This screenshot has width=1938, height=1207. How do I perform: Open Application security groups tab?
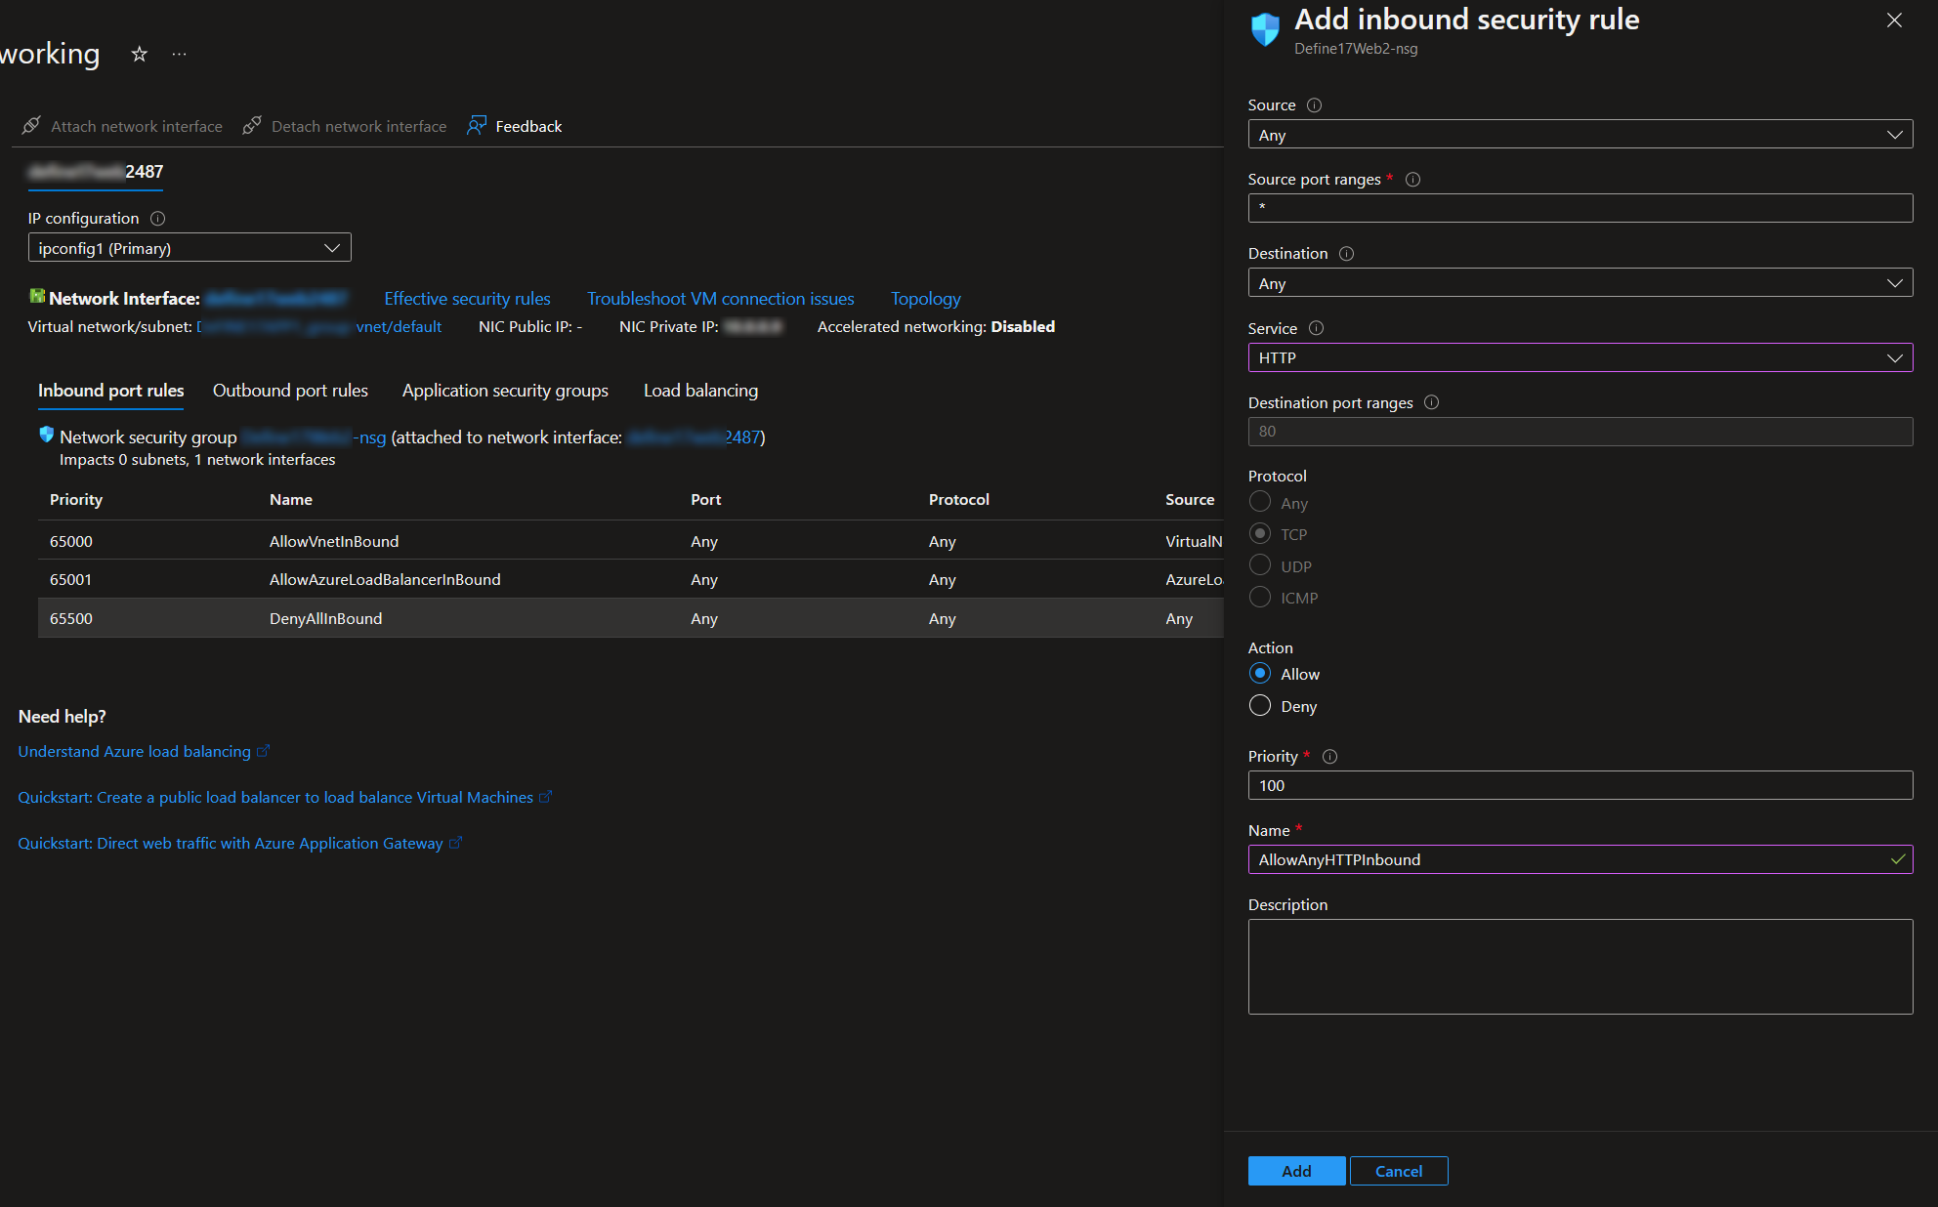505,391
